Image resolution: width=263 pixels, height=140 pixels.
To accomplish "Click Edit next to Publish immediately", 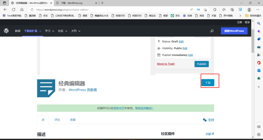I will (x=191, y=55).
